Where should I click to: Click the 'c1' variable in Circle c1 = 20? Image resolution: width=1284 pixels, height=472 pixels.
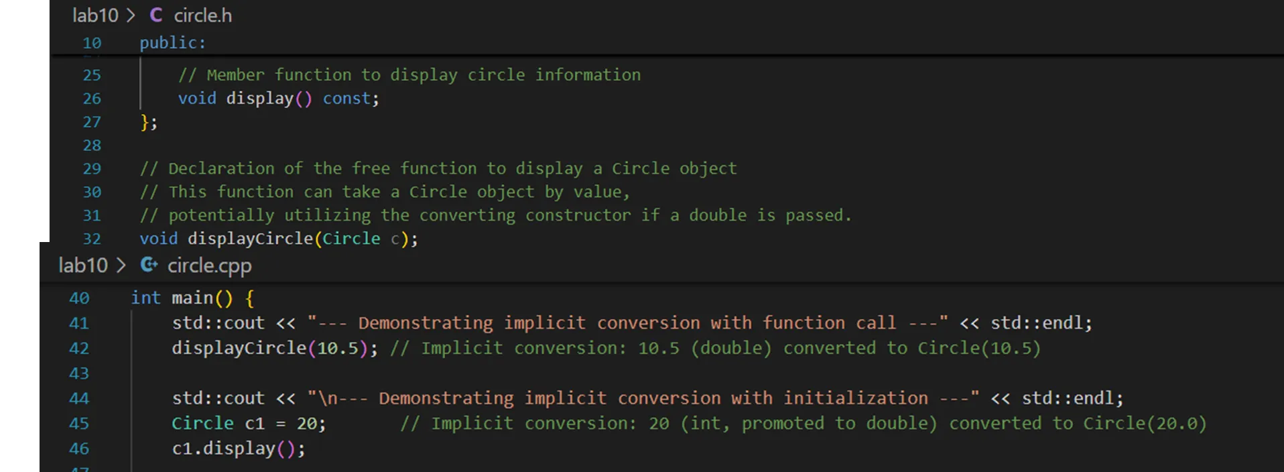tap(255, 424)
